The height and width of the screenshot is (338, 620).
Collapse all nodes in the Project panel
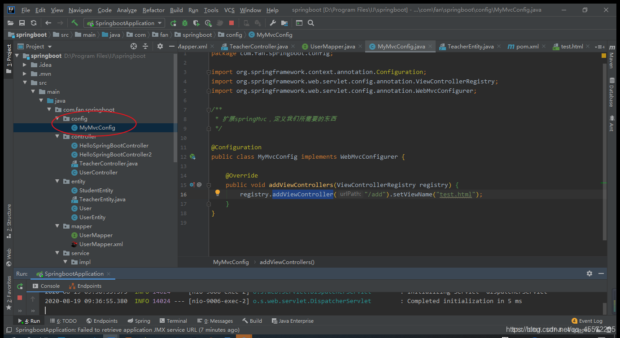(x=145, y=46)
